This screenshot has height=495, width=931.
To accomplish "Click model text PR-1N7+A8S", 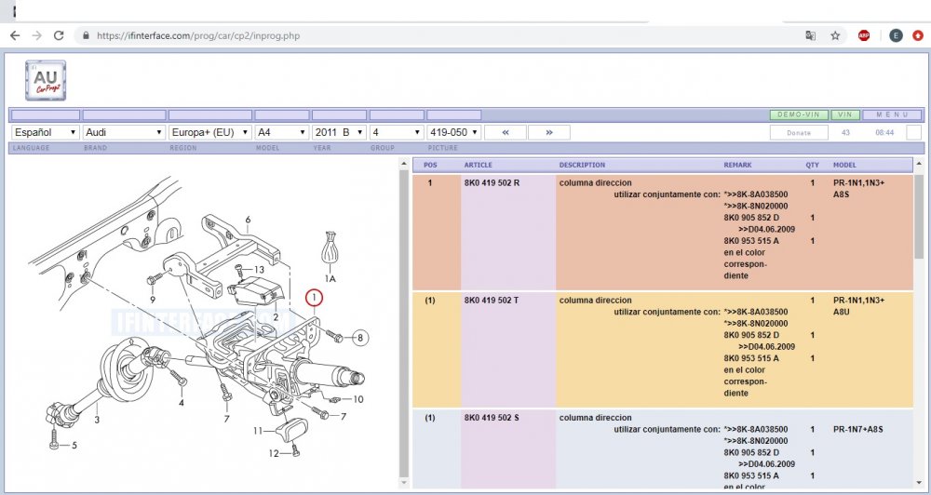I will 858,429.
